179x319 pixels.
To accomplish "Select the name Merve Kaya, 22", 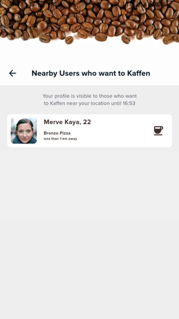I will pos(67,122).
